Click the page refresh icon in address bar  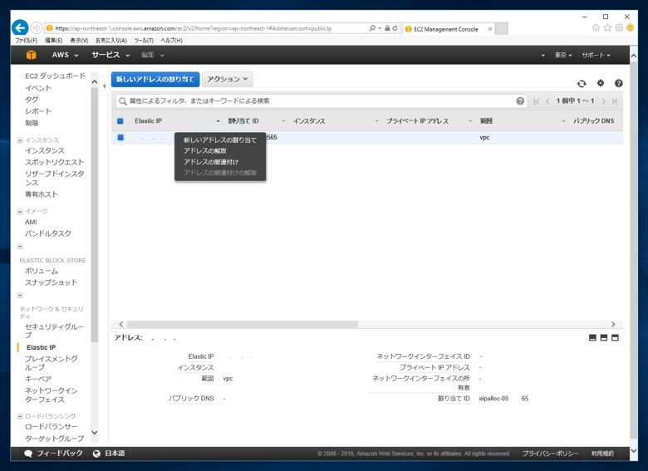pos(395,28)
